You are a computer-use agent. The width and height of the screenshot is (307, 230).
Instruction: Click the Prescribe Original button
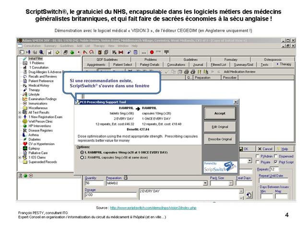(220, 139)
